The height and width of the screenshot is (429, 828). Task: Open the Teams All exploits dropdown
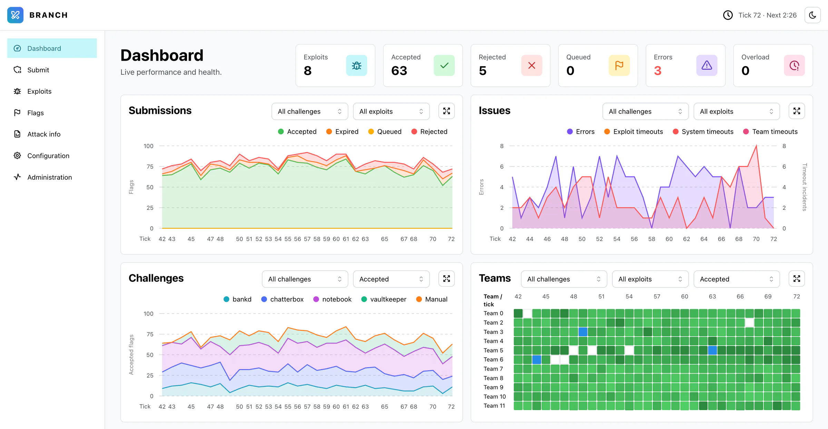pos(650,279)
